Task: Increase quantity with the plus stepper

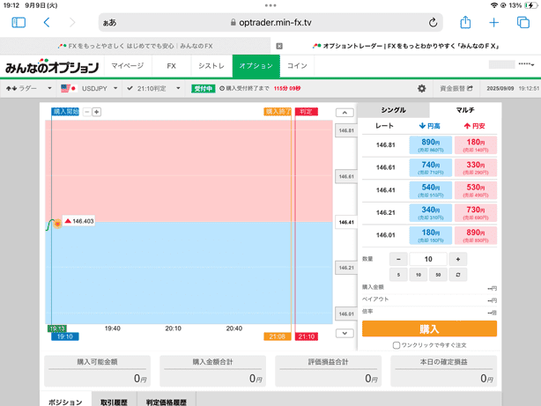Action: pos(457,259)
